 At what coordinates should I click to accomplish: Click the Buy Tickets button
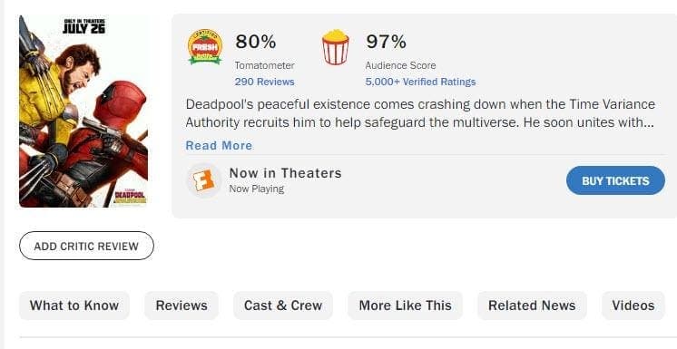pyautogui.click(x=615, y=180)
